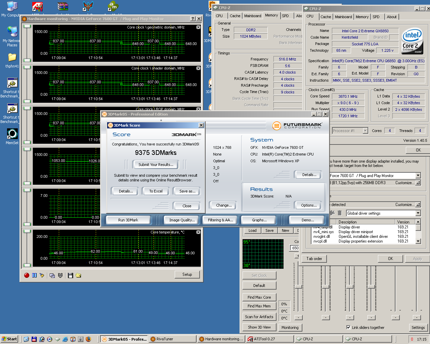
Task: Click the fourth vertical slider handle in ATITool
Action: click(x=371, y=287)
